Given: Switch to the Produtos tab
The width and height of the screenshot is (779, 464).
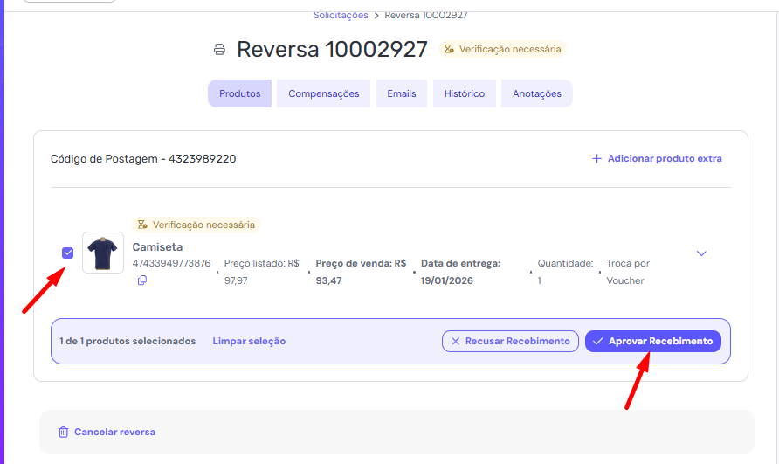Looking at the screenshot, I should click(x=239, y=94).
